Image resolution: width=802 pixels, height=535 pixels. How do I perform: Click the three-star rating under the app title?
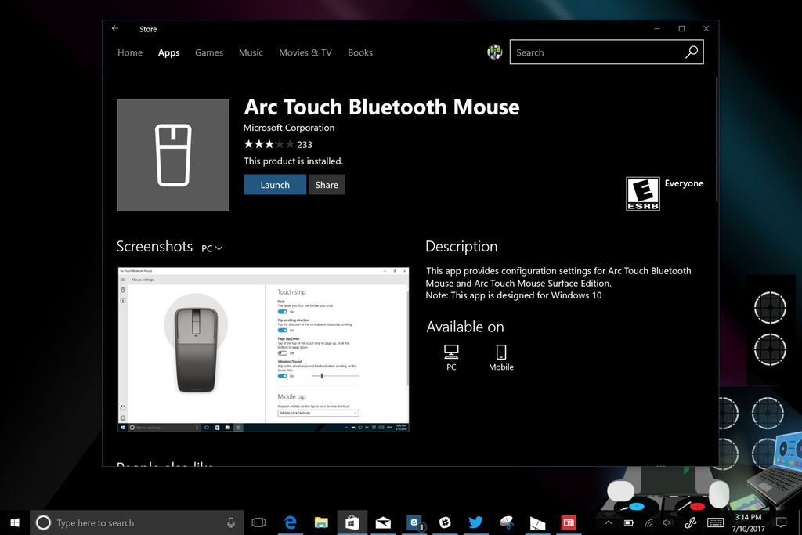click(268, 144)
